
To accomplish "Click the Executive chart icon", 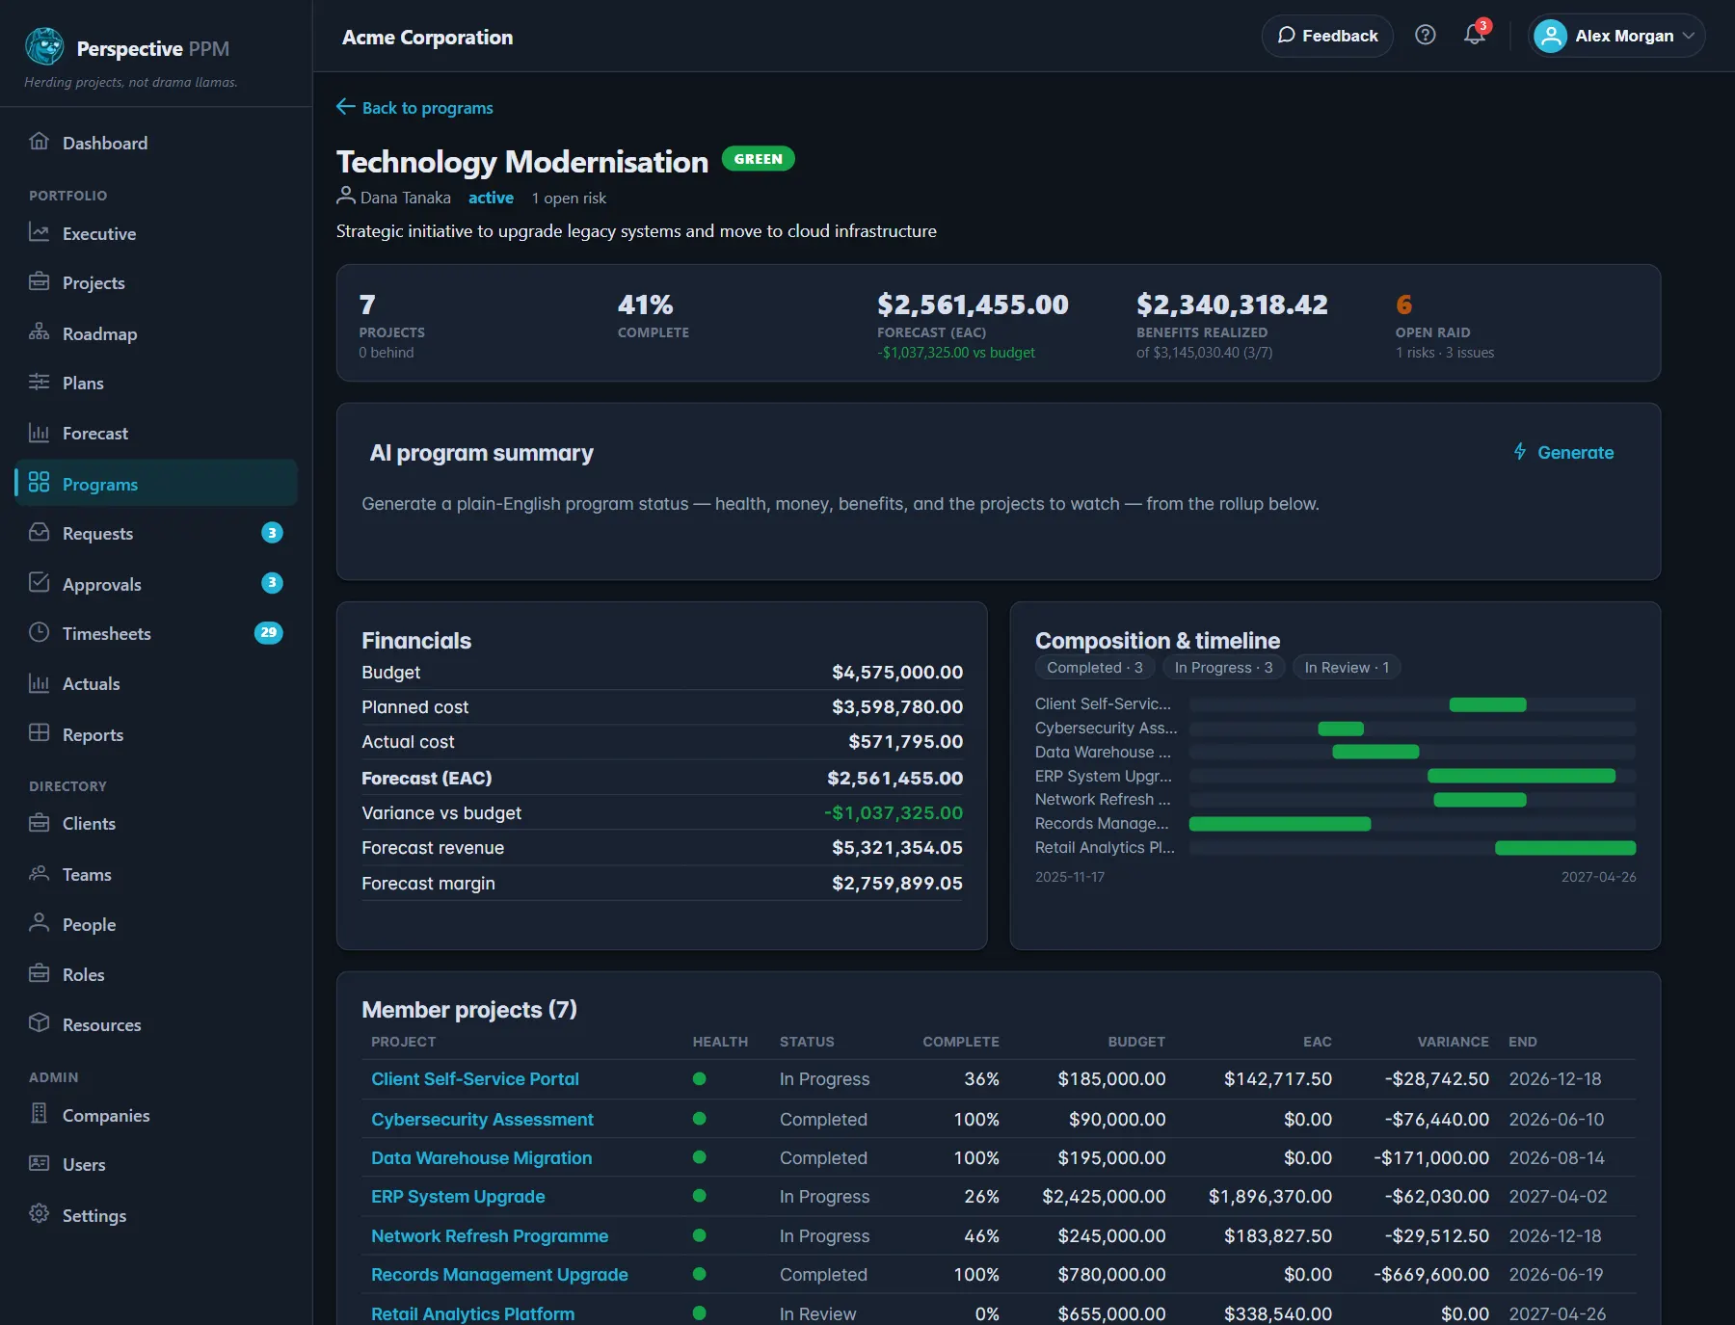I will coord(39,232).
